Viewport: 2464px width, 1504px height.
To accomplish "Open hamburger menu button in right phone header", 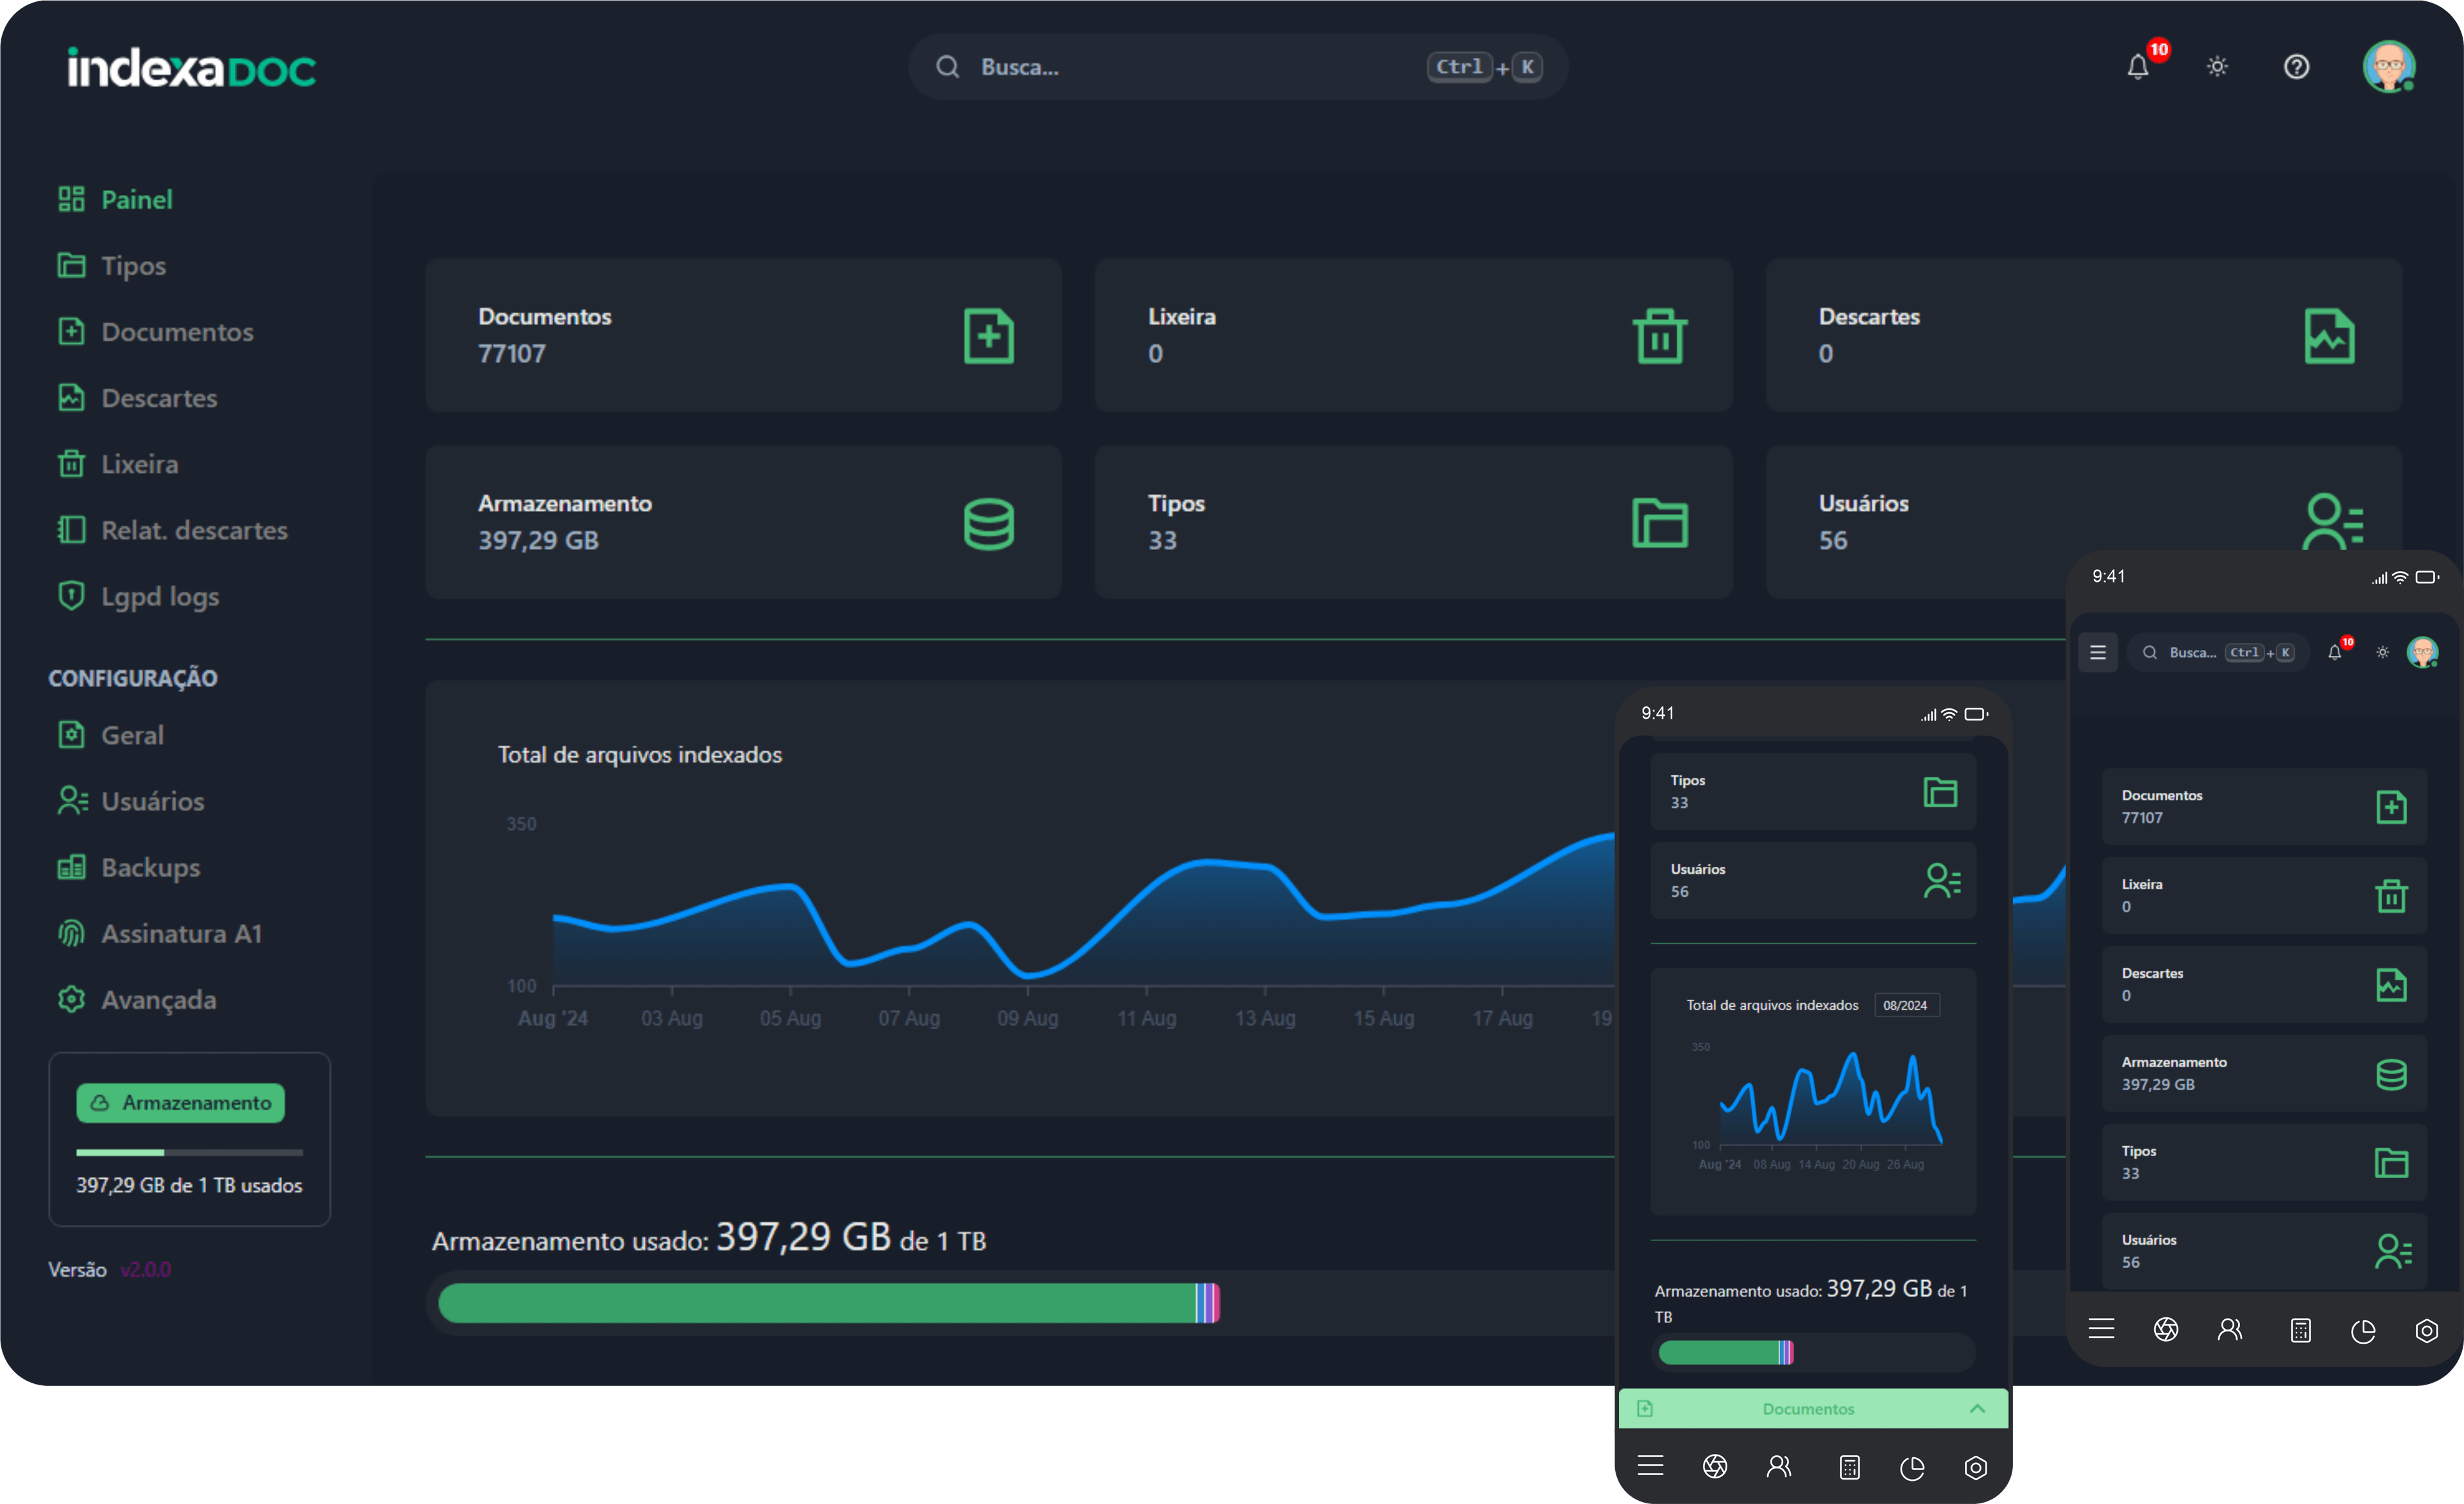I will [2098, 652].
